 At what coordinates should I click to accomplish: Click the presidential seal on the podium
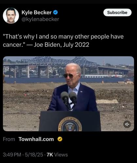pyautogui.click(x=70, y=124)
